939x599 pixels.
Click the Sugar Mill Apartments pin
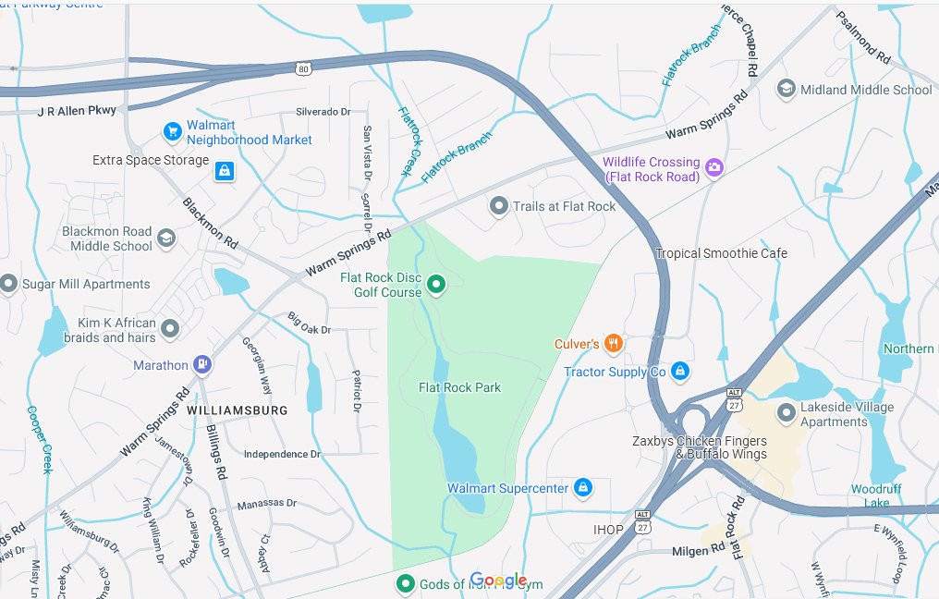[8, 284]
